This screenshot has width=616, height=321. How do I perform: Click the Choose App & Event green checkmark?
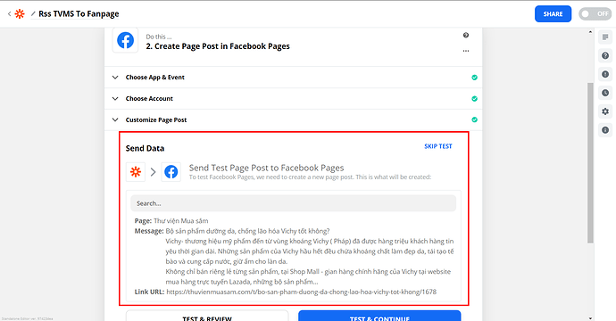click(474, 78)
